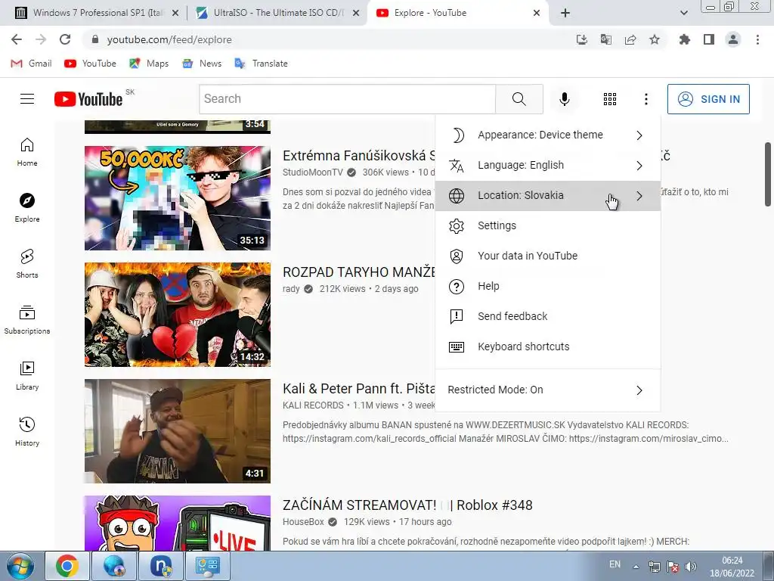Open KALI RECORDS channel link
The image size is (774, 581).
click(313, 405)
